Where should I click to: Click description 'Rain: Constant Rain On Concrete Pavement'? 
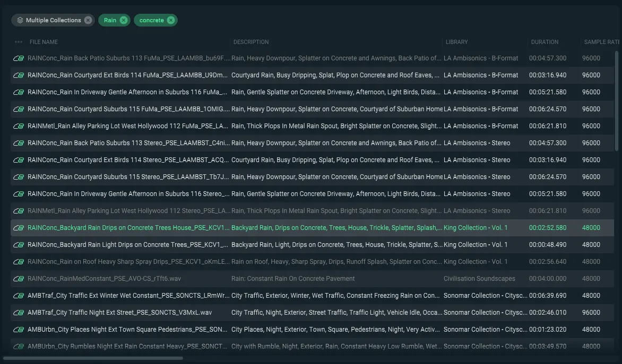coord(293,279)
